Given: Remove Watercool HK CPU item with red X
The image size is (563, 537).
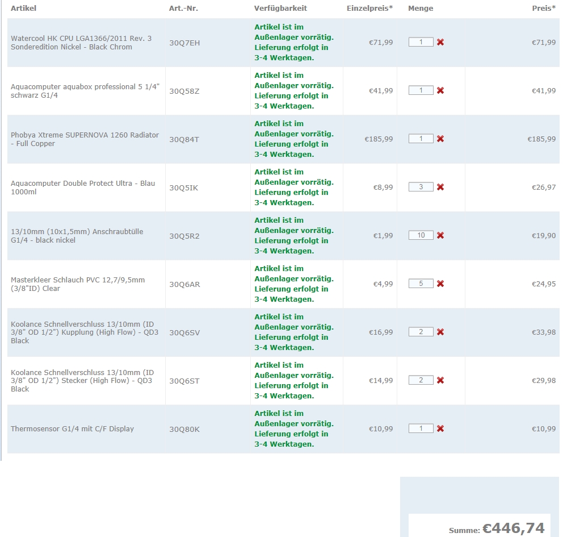Looking at the screenshot, I should click(440, 43).
